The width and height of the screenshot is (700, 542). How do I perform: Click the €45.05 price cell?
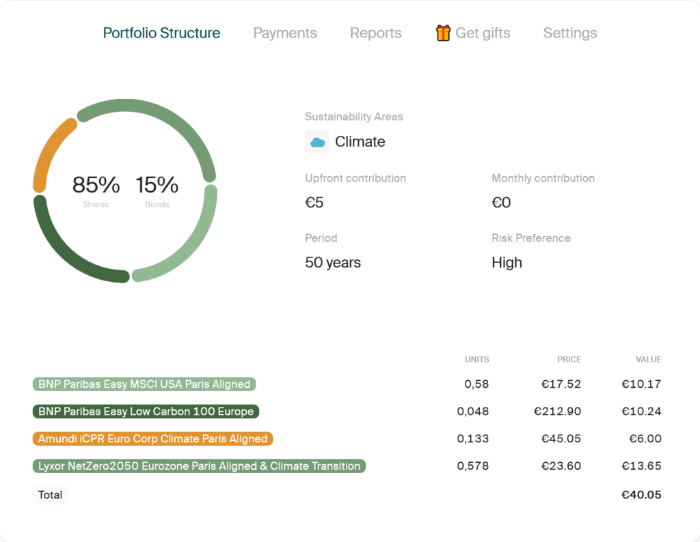point(561,439)
